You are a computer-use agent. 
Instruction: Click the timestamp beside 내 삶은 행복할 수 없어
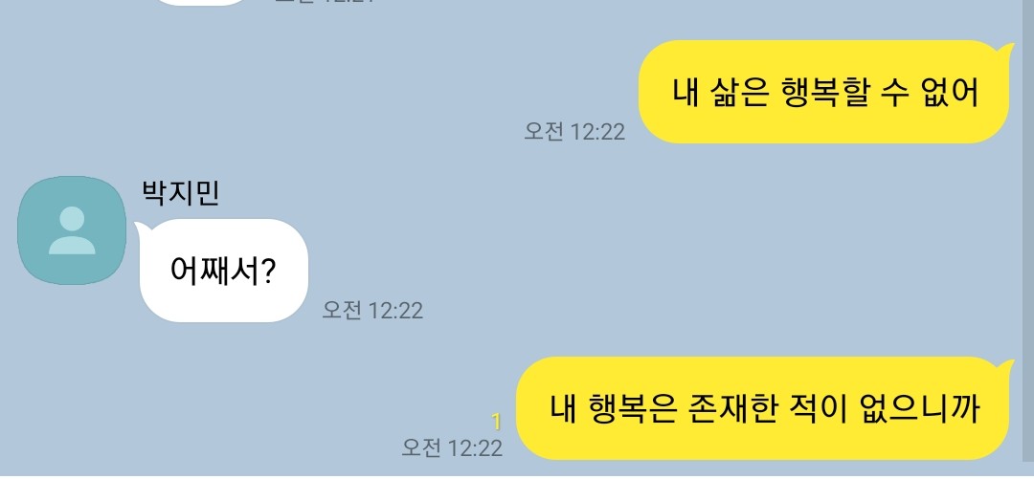tap(574, 131)
